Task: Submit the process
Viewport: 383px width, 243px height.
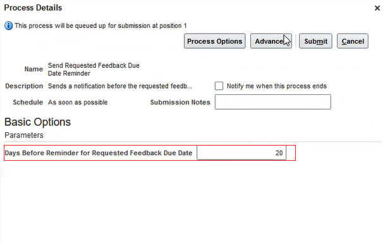Action: click(x=315, y=41)
